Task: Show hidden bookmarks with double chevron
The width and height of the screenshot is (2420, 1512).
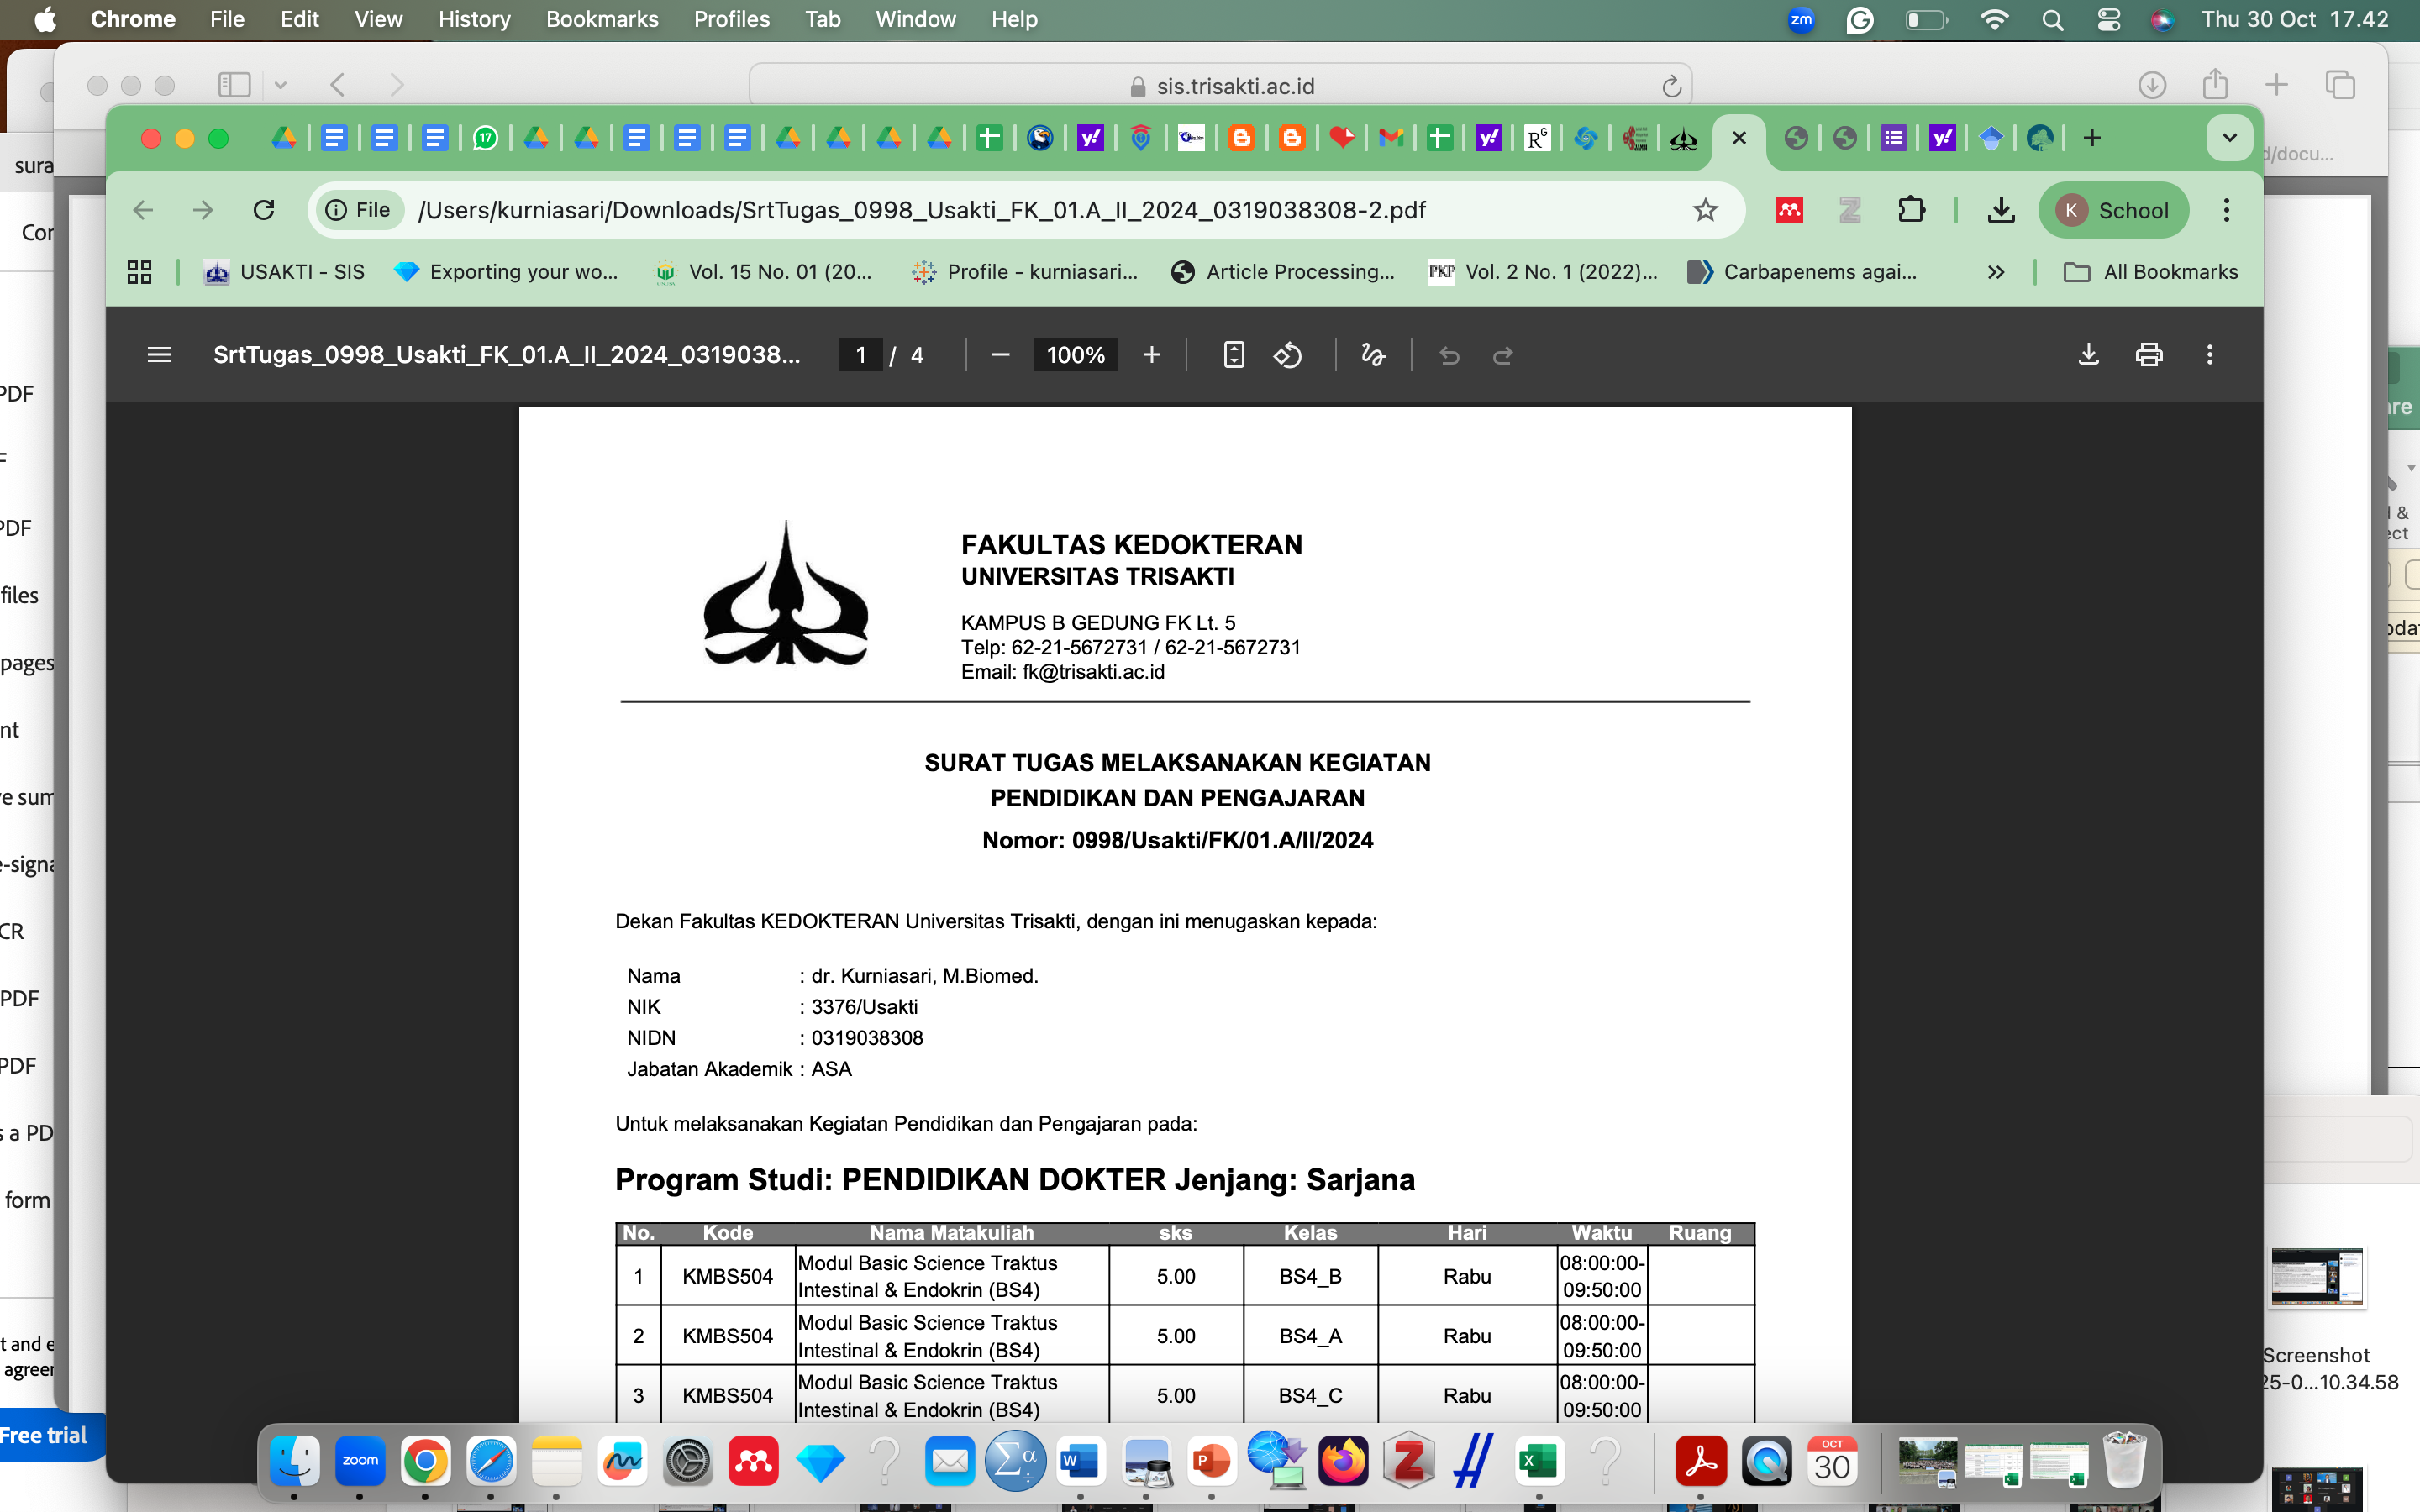Action: click(1996, 272)
